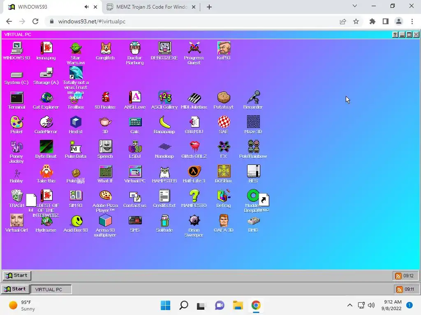Launch Maze 3D
Viewport: 421px width, 315px height.
click(253, 122)
